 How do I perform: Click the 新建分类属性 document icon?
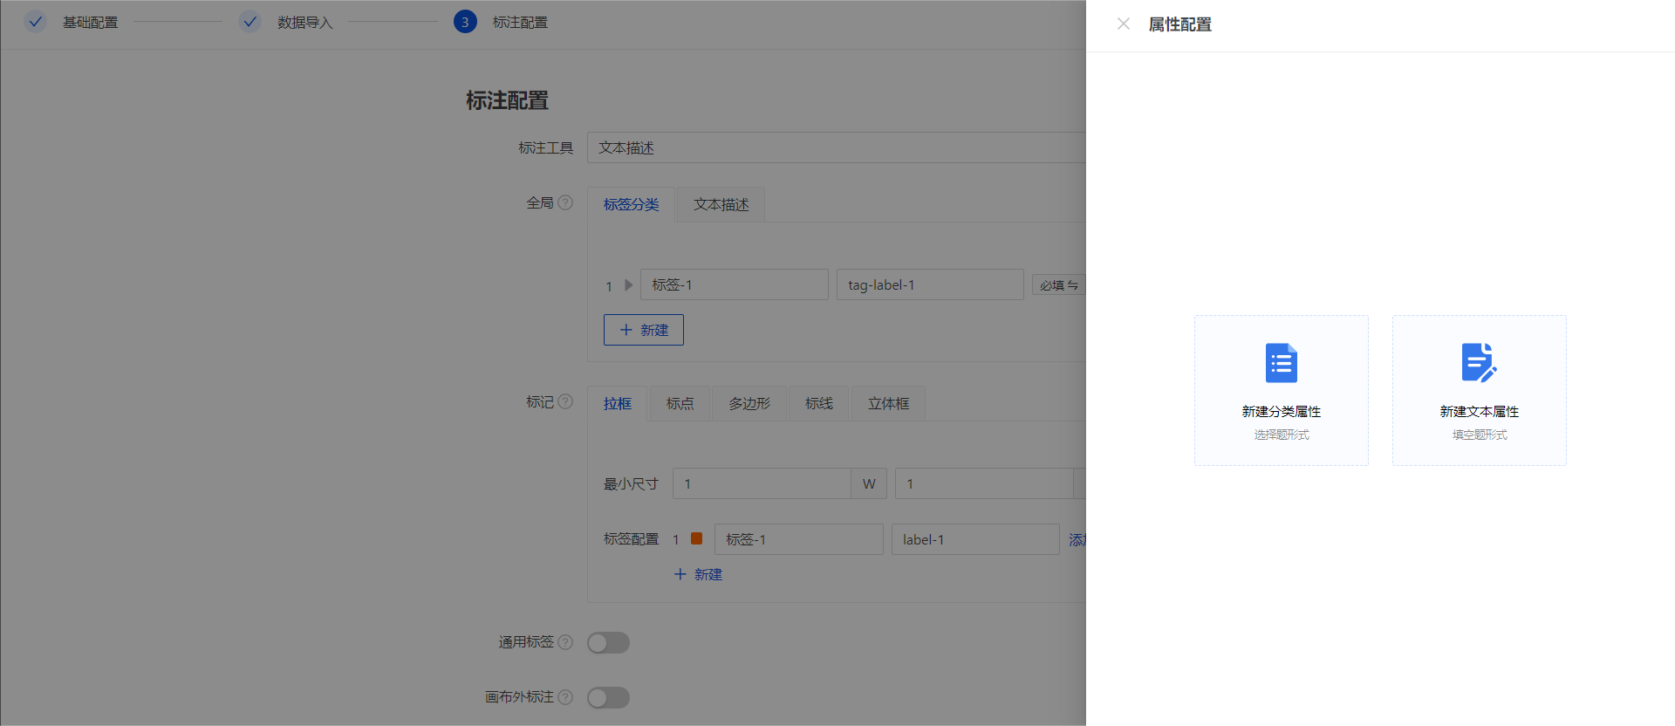(1282, 363)
